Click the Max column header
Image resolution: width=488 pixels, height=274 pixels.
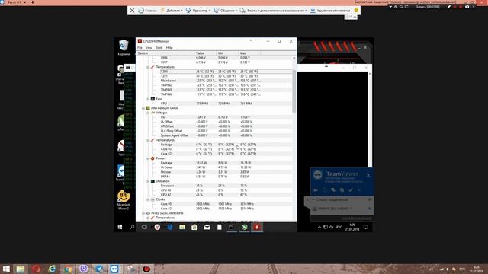click(x=249, y=53)
